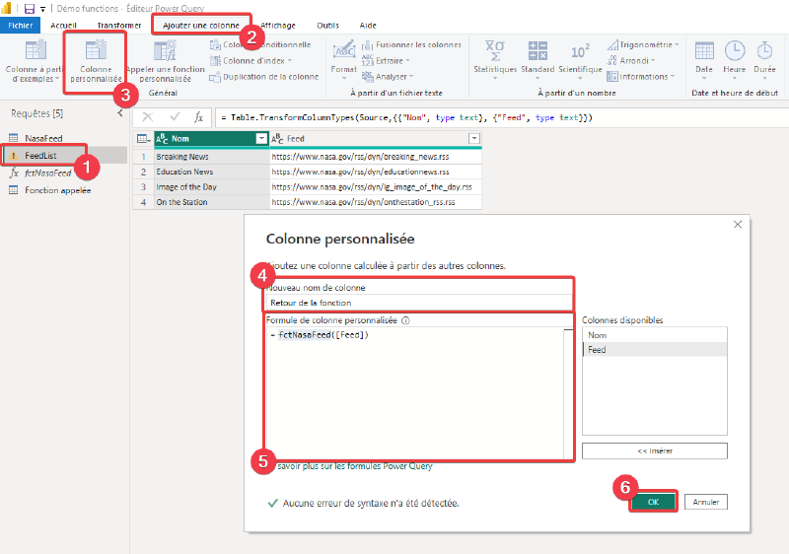Click the formula bar confirm checkmark

click(175, 117)
